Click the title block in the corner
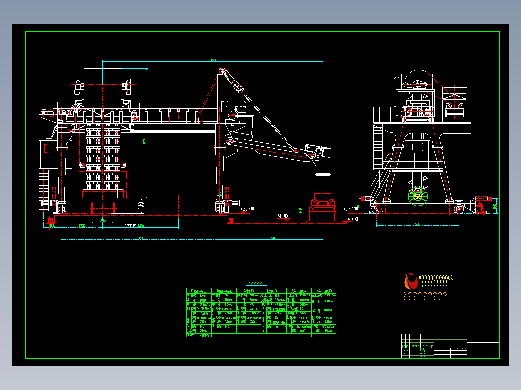Screen dimensions: 521x390 pyautogui.click(x=450, y=346)
